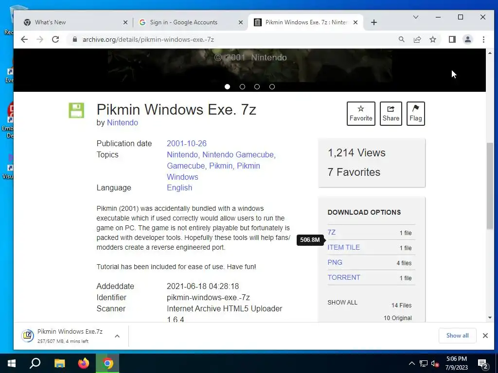Click the green floppy disk software icon
Image resolution: width=498 pixels, height=373 pixels.
coord(76,110)
